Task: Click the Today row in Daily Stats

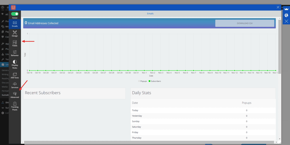Action: [x=203, y=110]
